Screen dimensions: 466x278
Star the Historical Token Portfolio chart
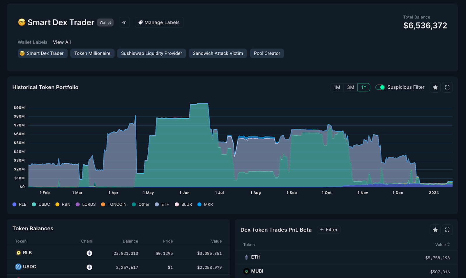click(x=435, y=87)
